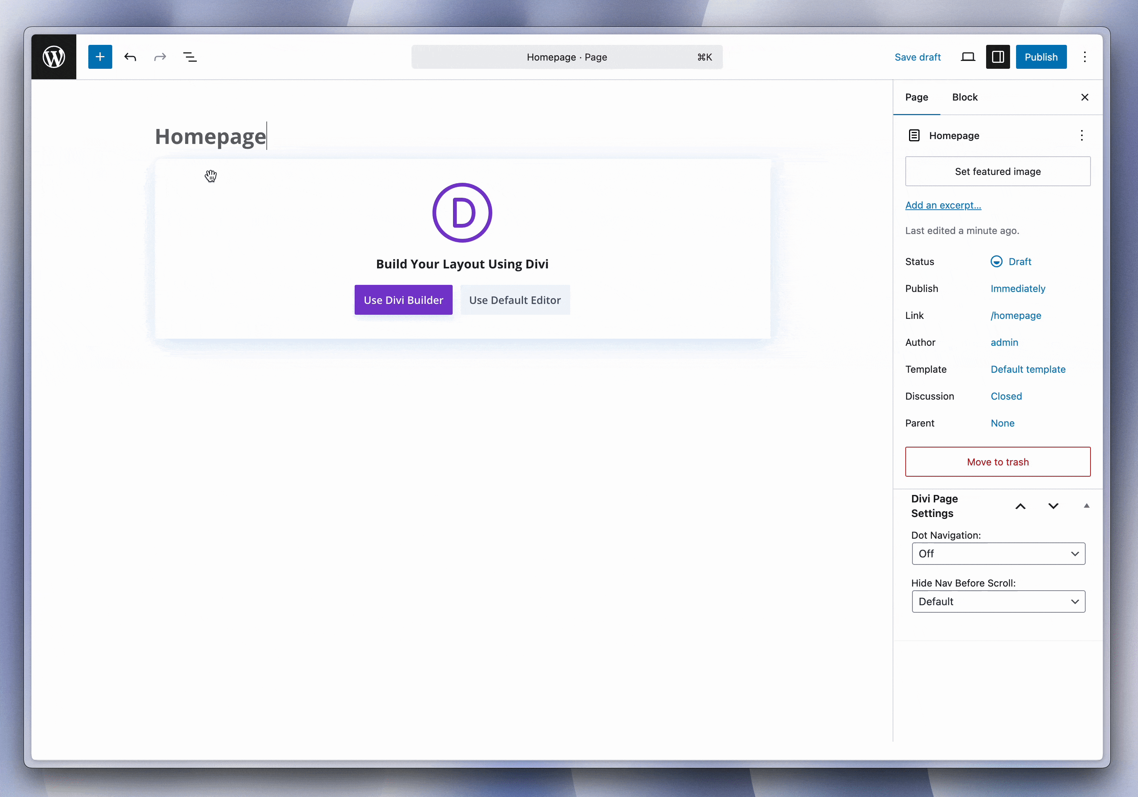Move Divi Page Settings panel up
This screenshot has height=797, width=1138.
(1020, 506)
